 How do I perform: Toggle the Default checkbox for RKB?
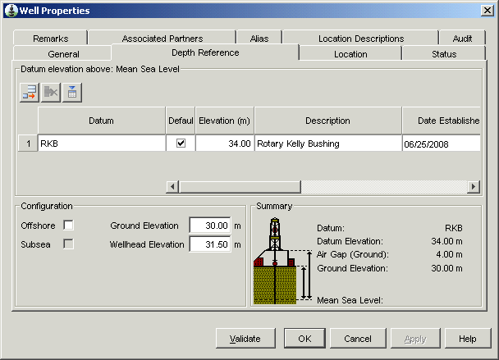pos(181,144)
